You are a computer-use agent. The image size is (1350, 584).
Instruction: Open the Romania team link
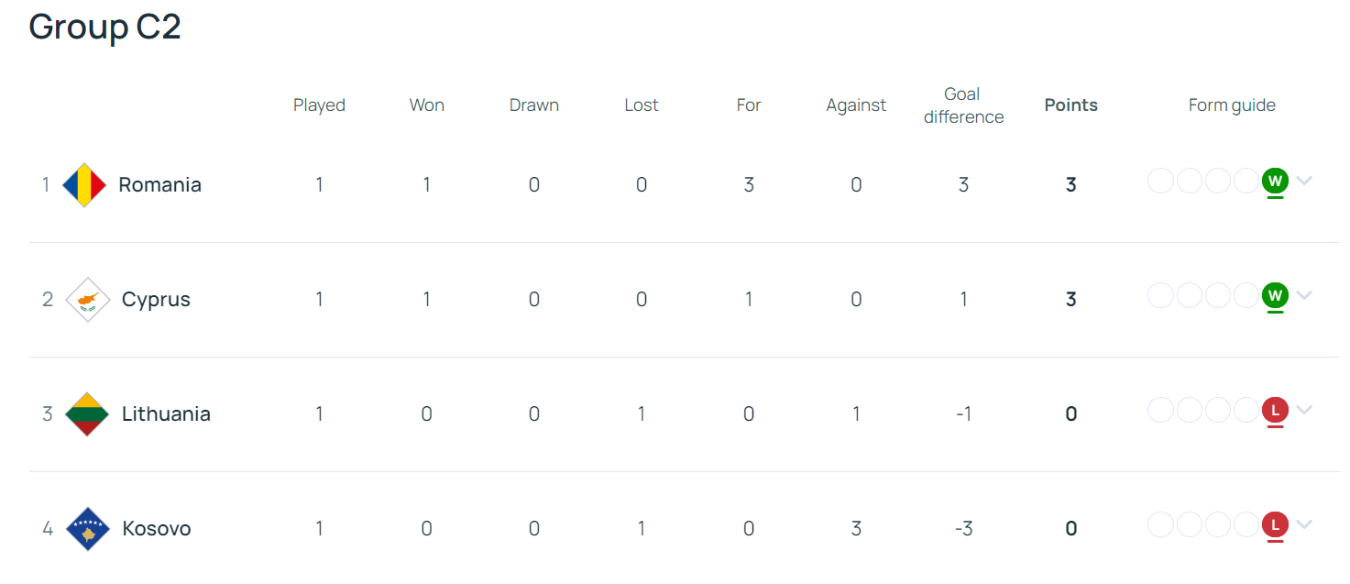click(x=159, y=185)
